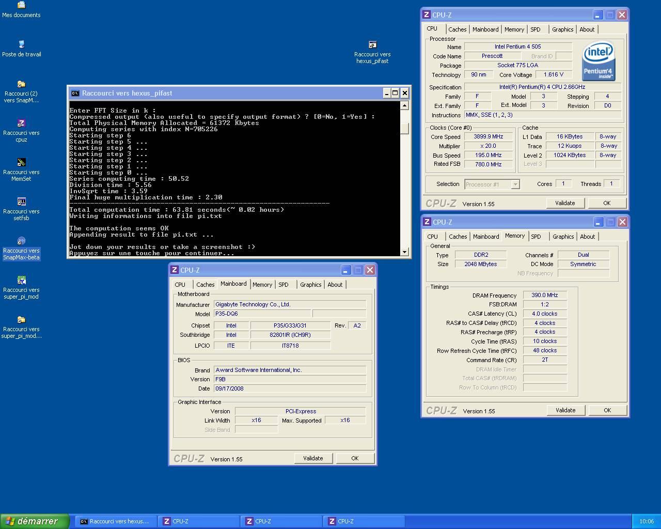The width and height of the screenshot is (661, 529).
Task: Click the Code Name value Prescott
Action: point(492,56)
